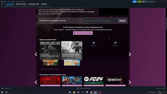Open the РУСЫ nominate game news card
Screen dimensions: 167x94
(50, 51)
